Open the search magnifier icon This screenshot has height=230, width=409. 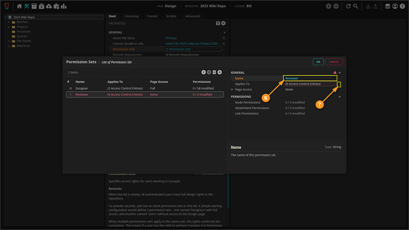point(356,6)
